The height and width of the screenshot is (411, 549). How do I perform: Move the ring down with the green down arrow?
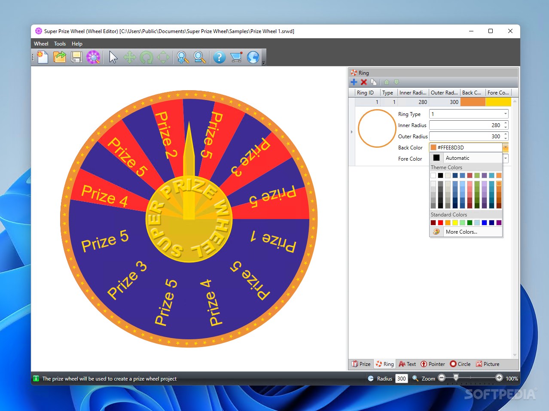pyautogui.click(x=396, y=82)
